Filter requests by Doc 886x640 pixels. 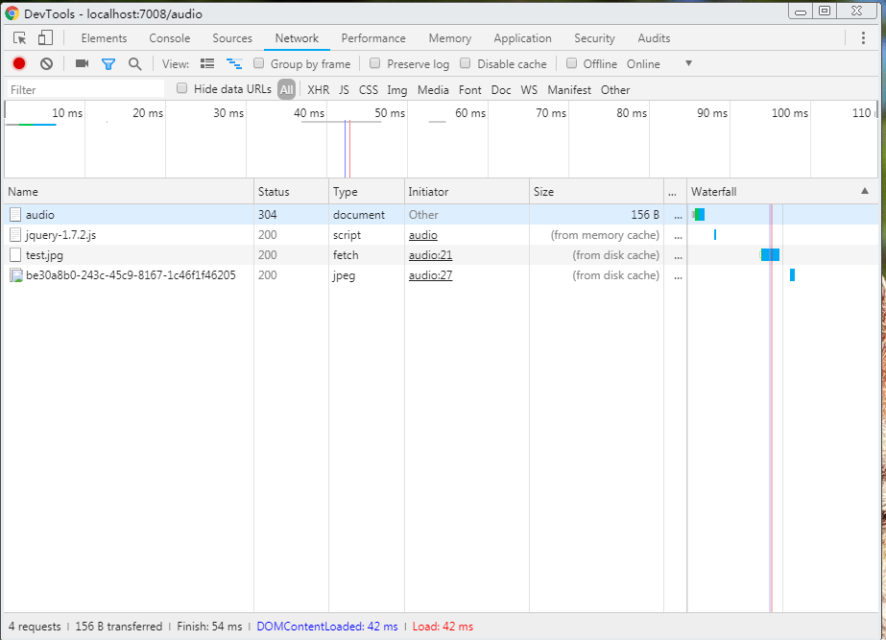(x=501, y=90)
